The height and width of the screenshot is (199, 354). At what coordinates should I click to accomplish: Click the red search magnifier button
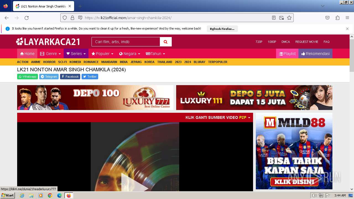pyautogui.click(x=166, y=42)
